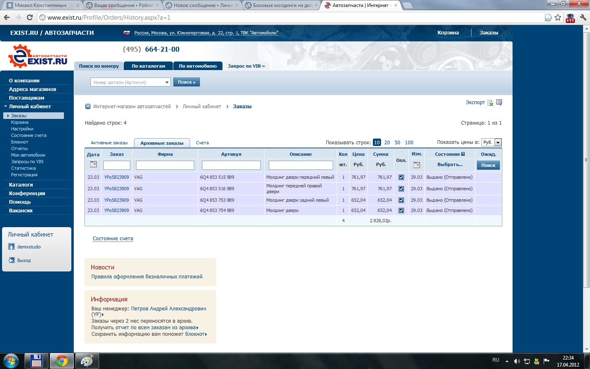Open the calendar icon under Изм. column
The width and height of the screenshot is (590, 369).
(x=417, y=165)
